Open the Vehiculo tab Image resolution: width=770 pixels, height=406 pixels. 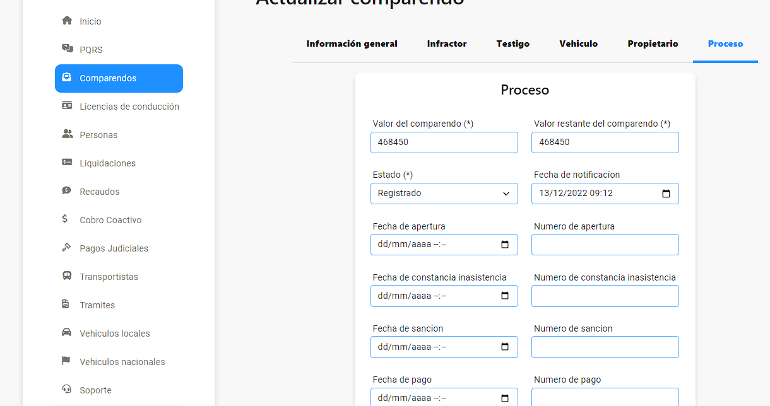579,43
